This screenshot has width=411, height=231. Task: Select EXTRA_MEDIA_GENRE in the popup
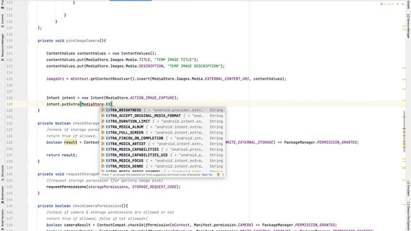pyautogui.click(x=162, y=166)
